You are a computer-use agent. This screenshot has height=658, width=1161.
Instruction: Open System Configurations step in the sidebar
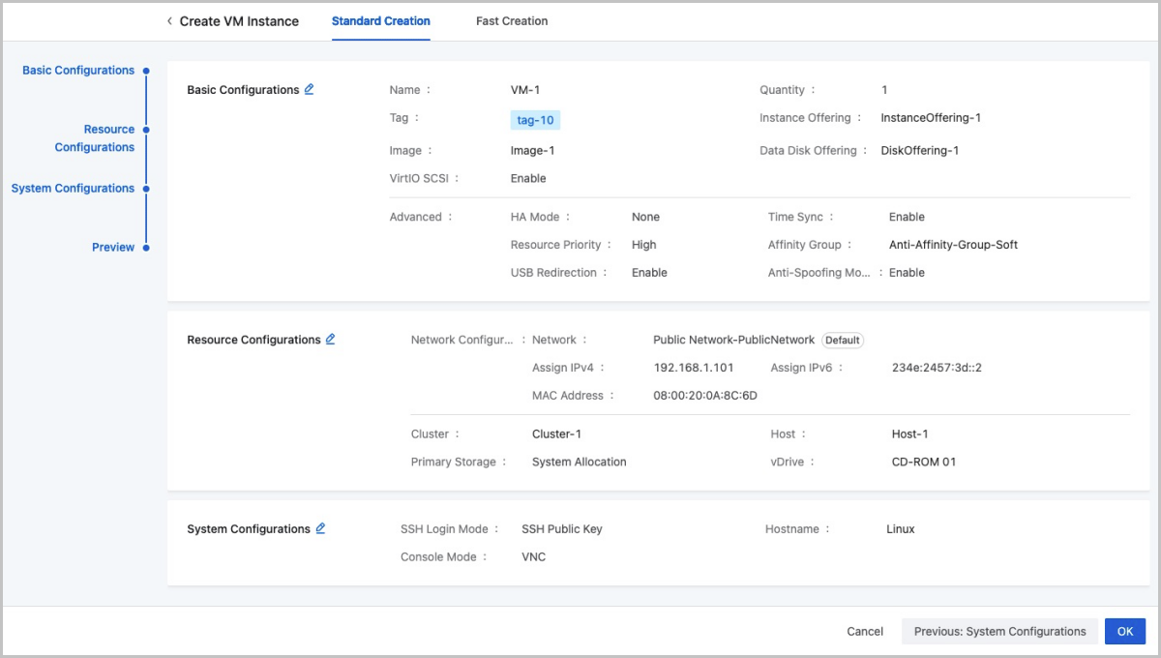point(73,189)
